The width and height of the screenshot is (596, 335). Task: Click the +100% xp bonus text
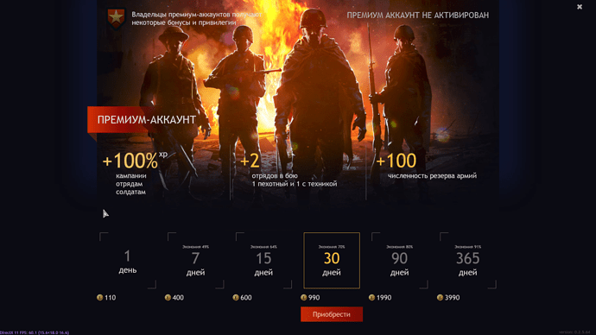[135, 161]
